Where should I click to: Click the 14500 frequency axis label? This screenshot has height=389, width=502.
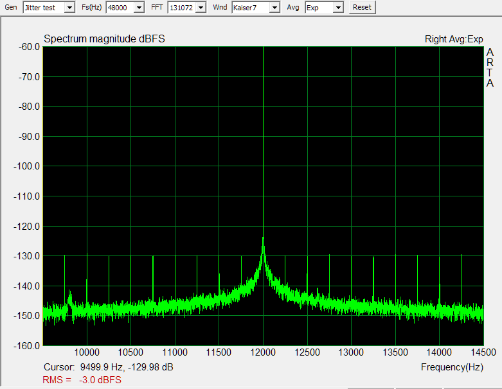(x=483, y=352)
